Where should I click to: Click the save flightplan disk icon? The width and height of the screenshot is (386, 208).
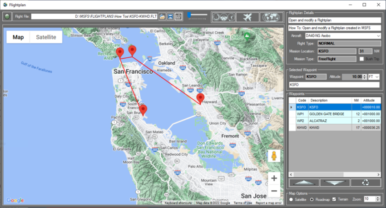pos(170,17)
